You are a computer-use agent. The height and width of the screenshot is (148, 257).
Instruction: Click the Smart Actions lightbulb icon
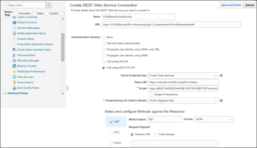point(14,82)
